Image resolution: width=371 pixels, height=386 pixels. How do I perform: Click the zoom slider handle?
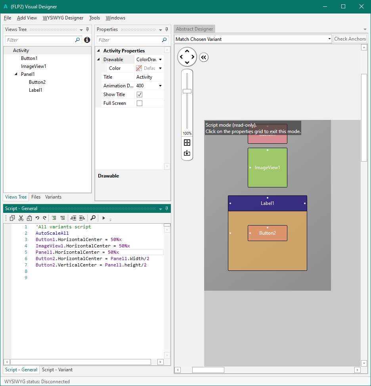(187, 91)
